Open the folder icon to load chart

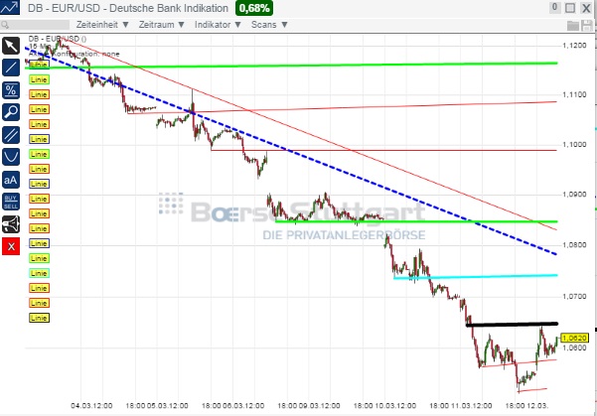(573, 26)
